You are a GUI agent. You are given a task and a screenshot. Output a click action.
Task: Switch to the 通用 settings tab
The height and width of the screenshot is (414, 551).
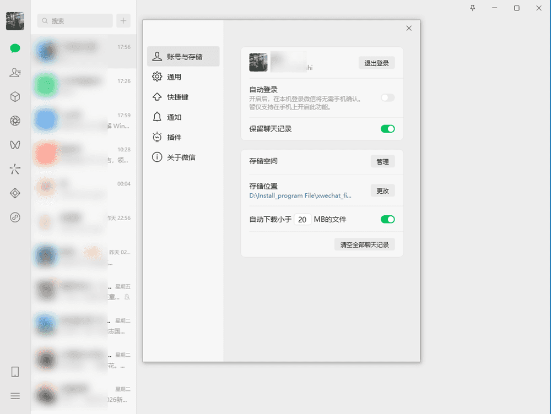pyautogui.click(x=174, y=77)
